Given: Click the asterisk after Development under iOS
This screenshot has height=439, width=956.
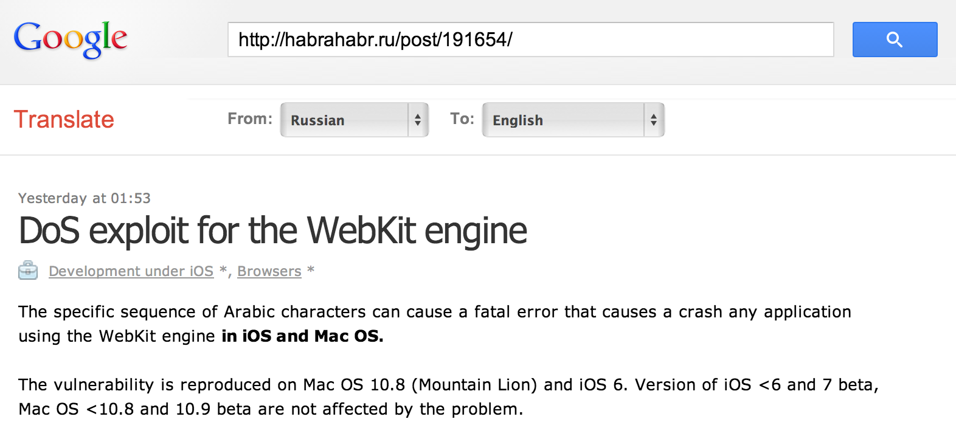Looking at the screenshot, I should click(x=223, y=271).
